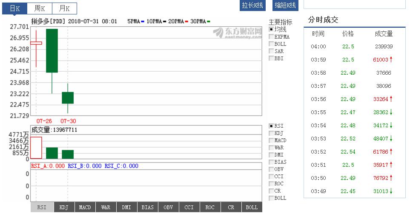Click the down arrow beside volume 31013
This screenshot has width=410, height=213.
(391, 191)
